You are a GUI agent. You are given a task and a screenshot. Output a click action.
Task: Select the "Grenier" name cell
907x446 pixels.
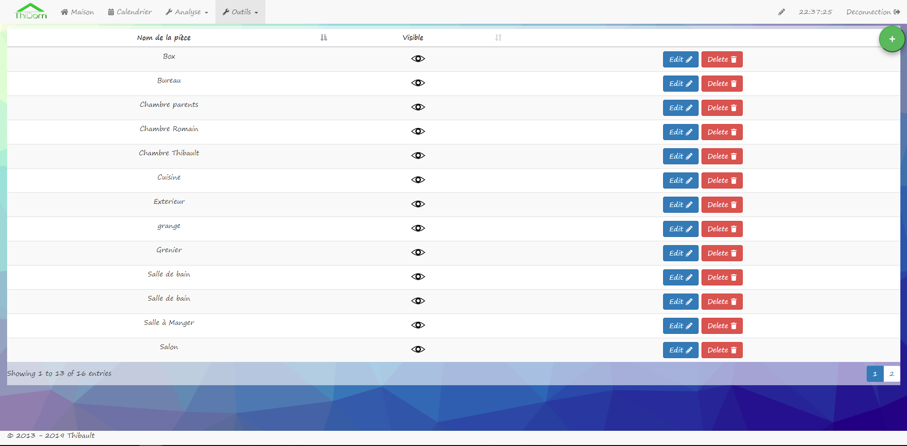[x=169, y=250]
